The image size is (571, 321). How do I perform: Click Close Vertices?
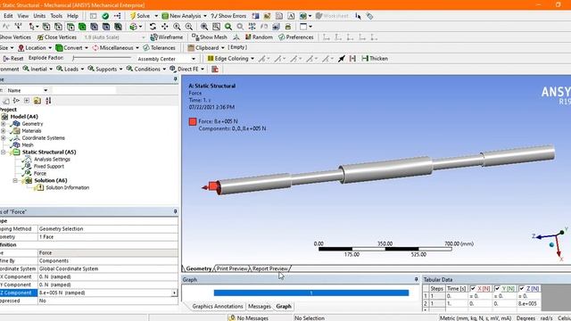click(56, 37)
